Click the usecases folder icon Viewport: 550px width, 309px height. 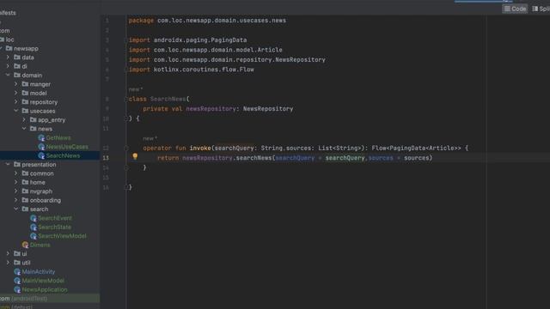point(25,111)
